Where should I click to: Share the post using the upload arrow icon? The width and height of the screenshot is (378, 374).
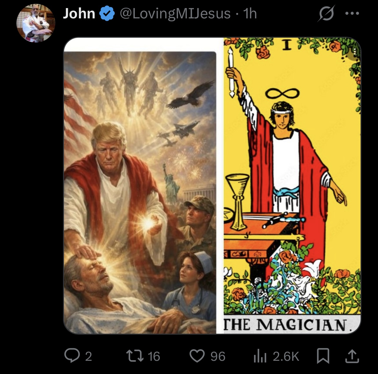point(352,356)
